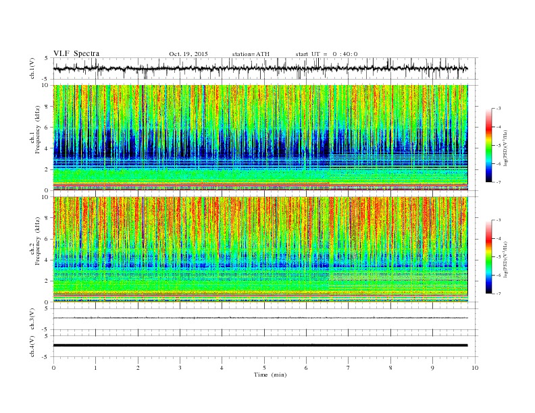Click time axis tick label "7"
535x413 pixels.
[349, 368]
